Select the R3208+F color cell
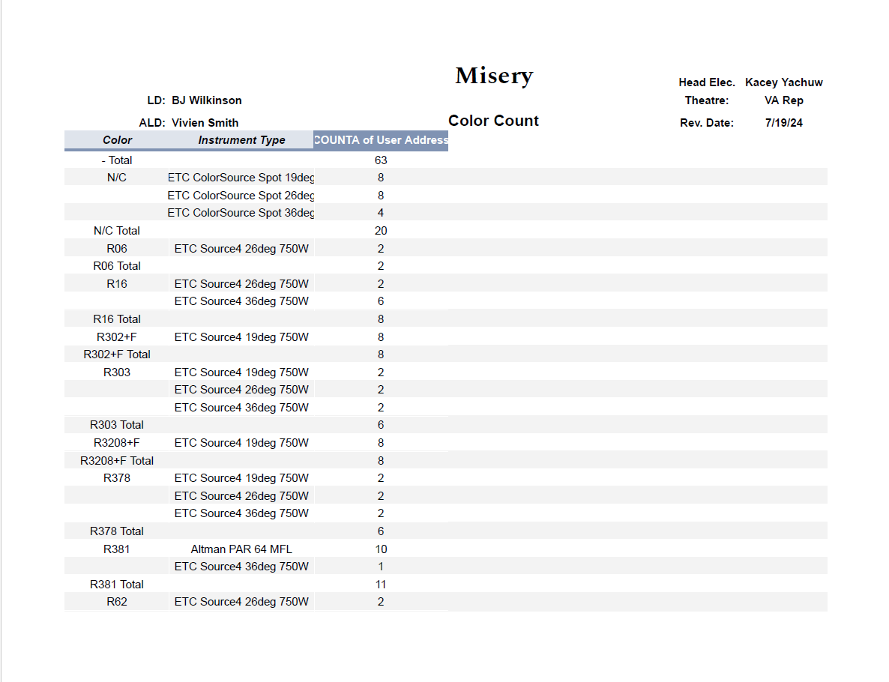889x682 pixels. (117, 443)
